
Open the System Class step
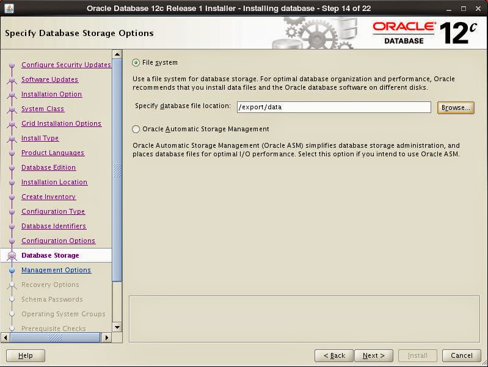point(43,109)
